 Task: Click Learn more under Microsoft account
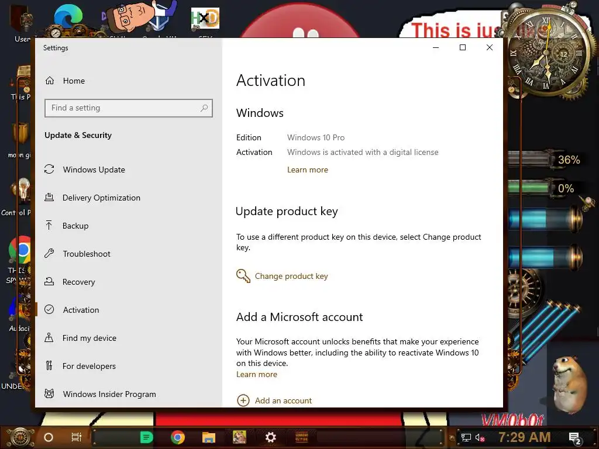click(257, 375)
